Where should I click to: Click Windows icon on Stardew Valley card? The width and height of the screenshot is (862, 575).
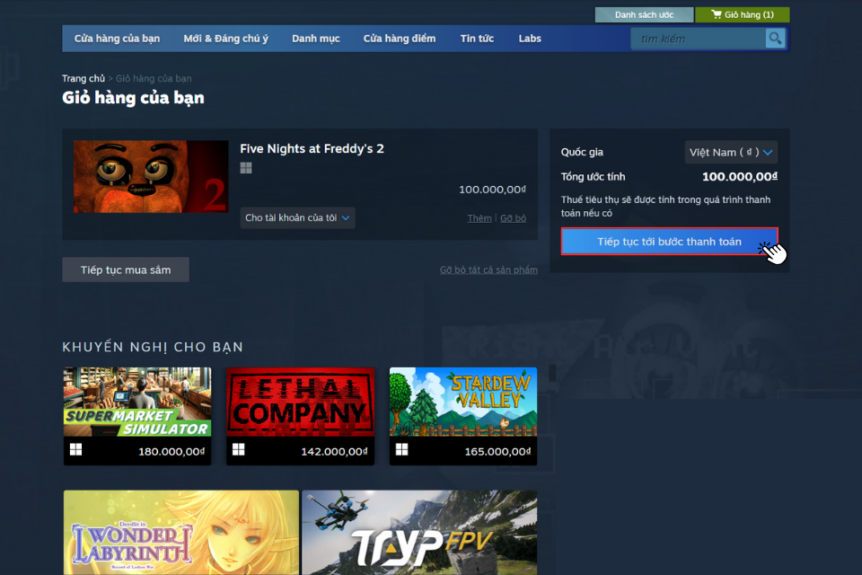point(402,449)
